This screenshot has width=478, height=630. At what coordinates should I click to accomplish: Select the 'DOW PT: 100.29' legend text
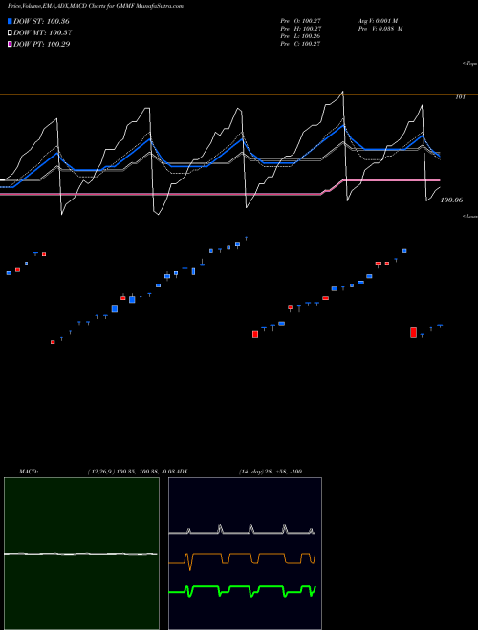pyautogui.click(x=41, y=44)
